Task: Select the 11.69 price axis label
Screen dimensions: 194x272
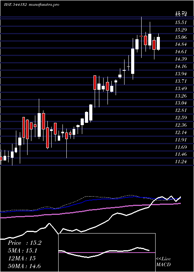Action: coord(181,147)
